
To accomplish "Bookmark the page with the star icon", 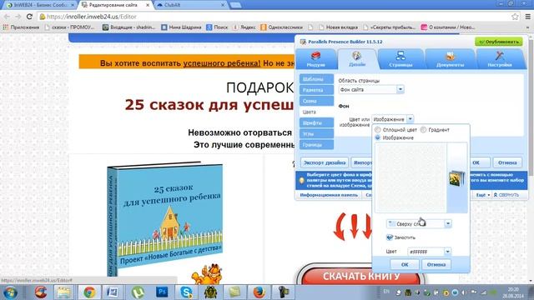I will point(515,17).
